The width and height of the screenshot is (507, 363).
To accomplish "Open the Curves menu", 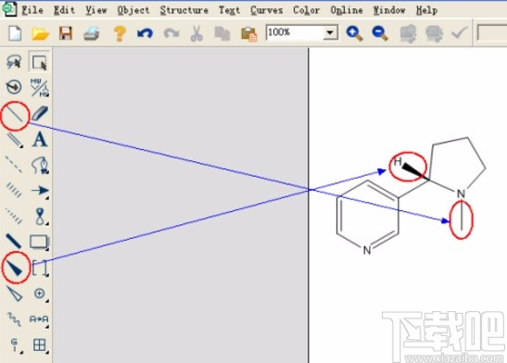I will [x=266, y=10].
